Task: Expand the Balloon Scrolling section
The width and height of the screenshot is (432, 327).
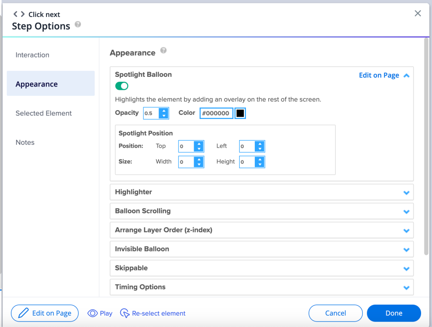Action: coord(406,211)
